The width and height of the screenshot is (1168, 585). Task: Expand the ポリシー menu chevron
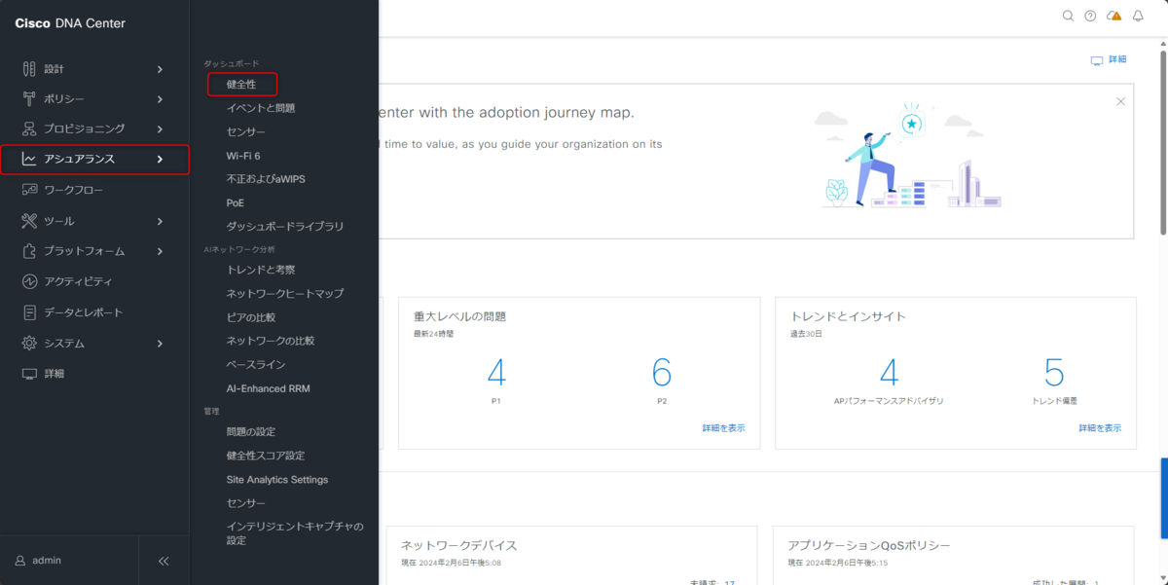161,99
